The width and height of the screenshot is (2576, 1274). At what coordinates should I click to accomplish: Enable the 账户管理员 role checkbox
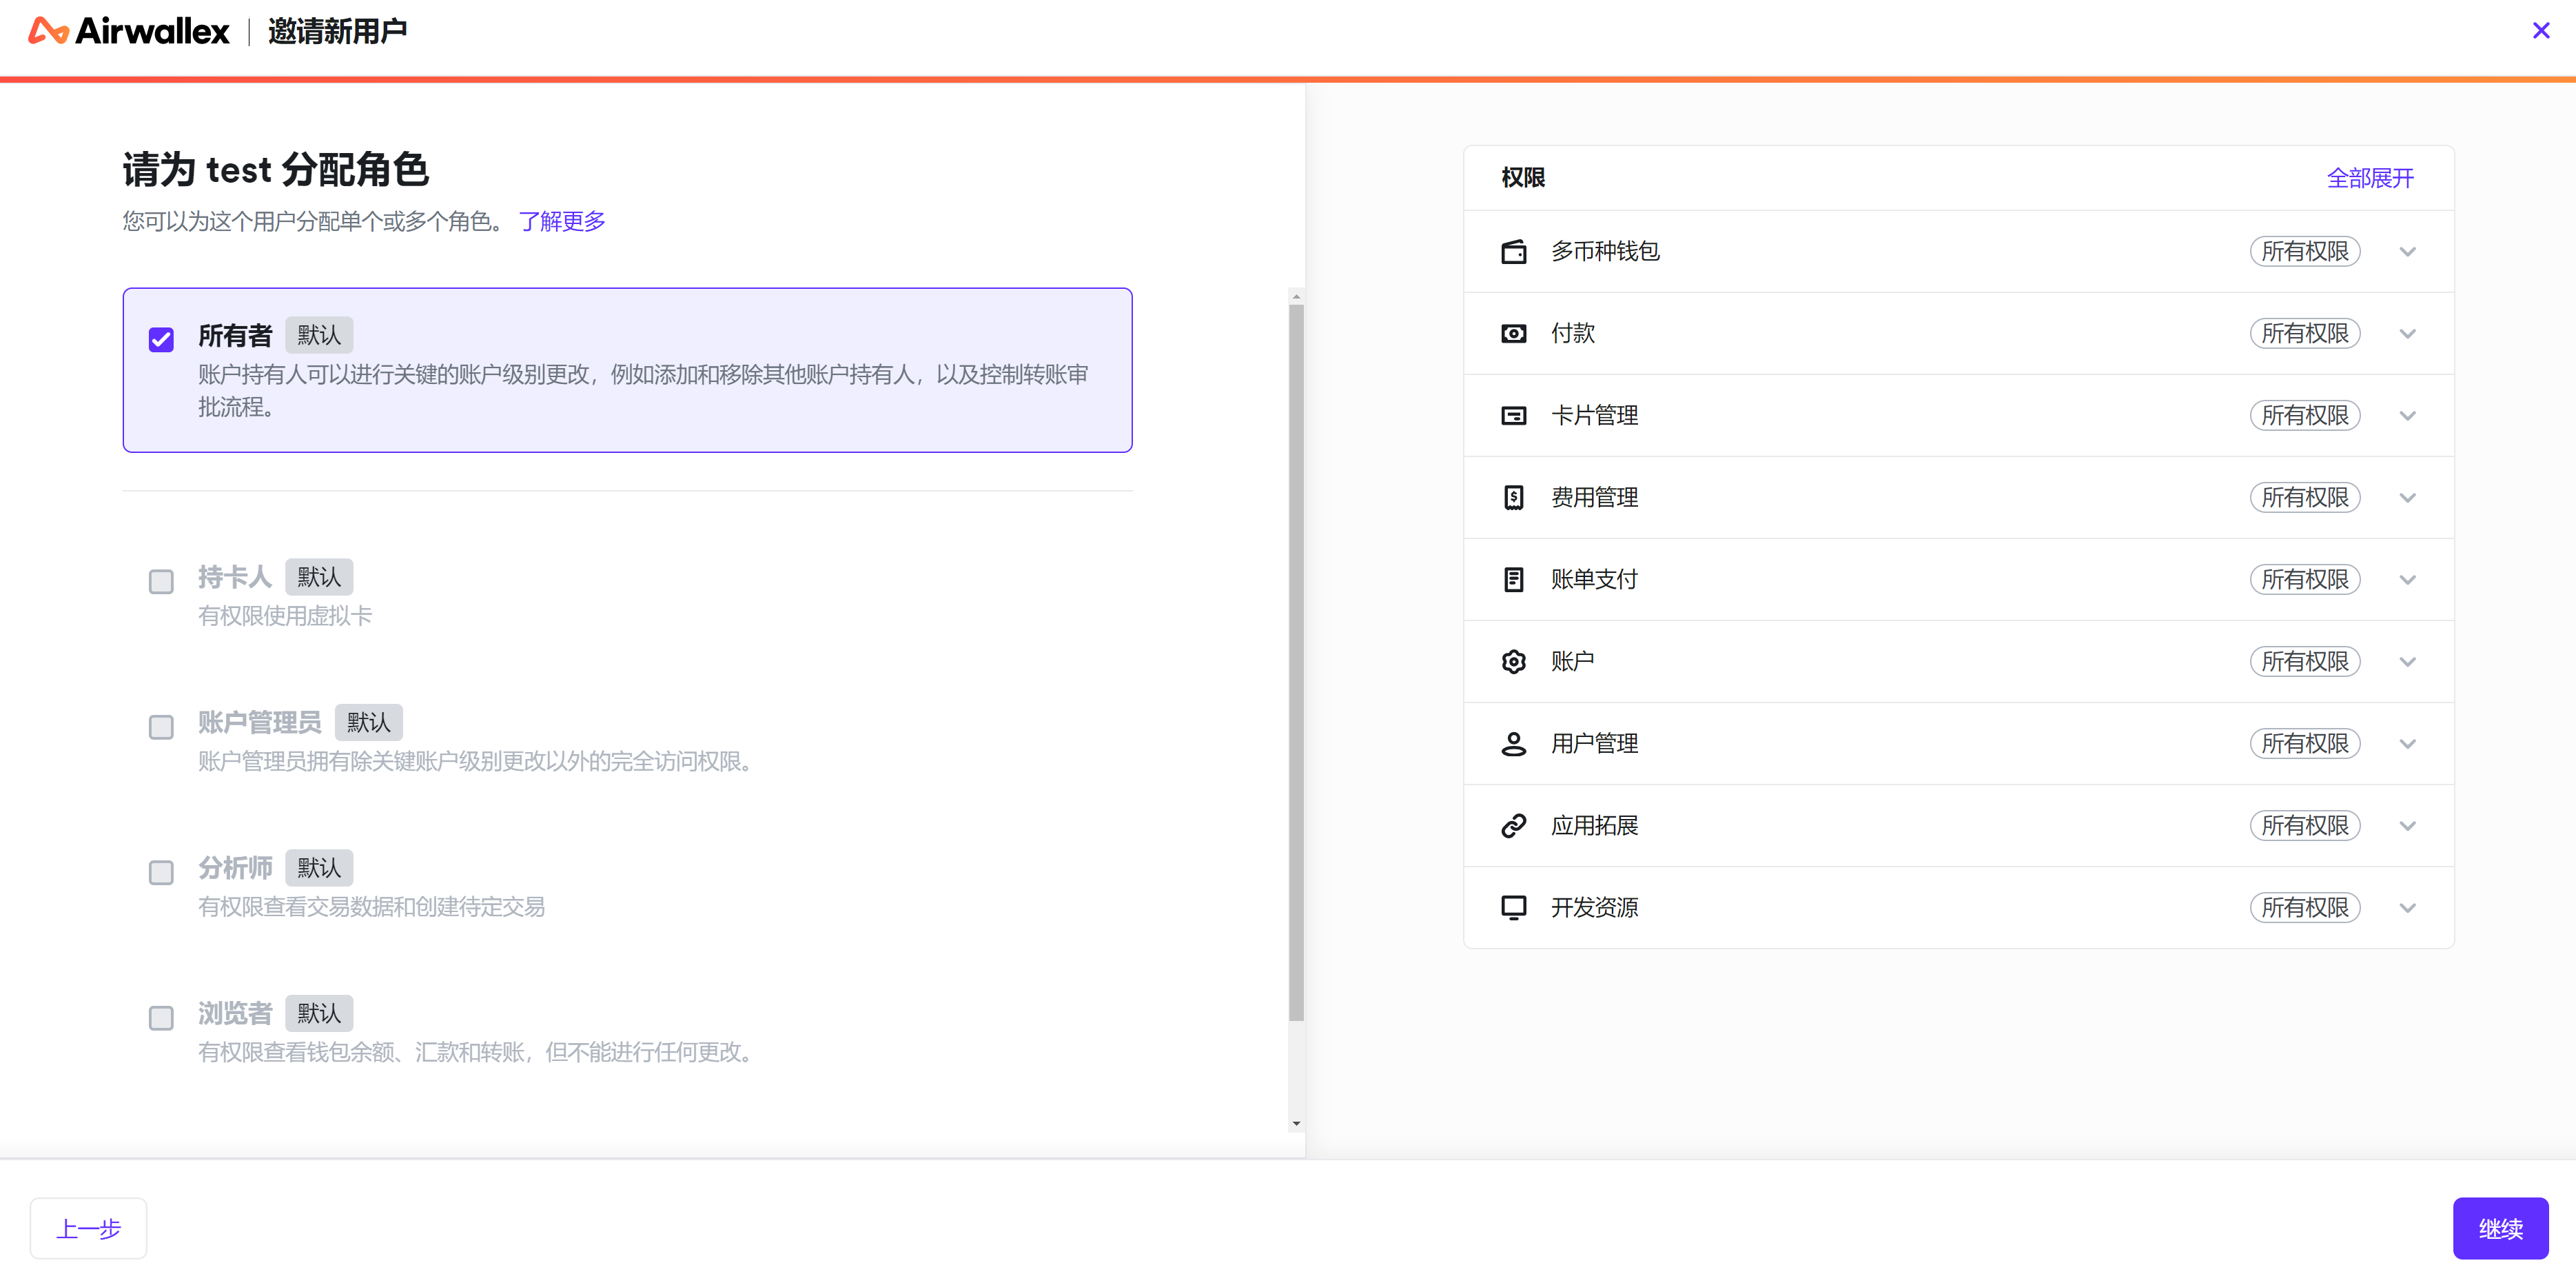(x=161, y=727)
